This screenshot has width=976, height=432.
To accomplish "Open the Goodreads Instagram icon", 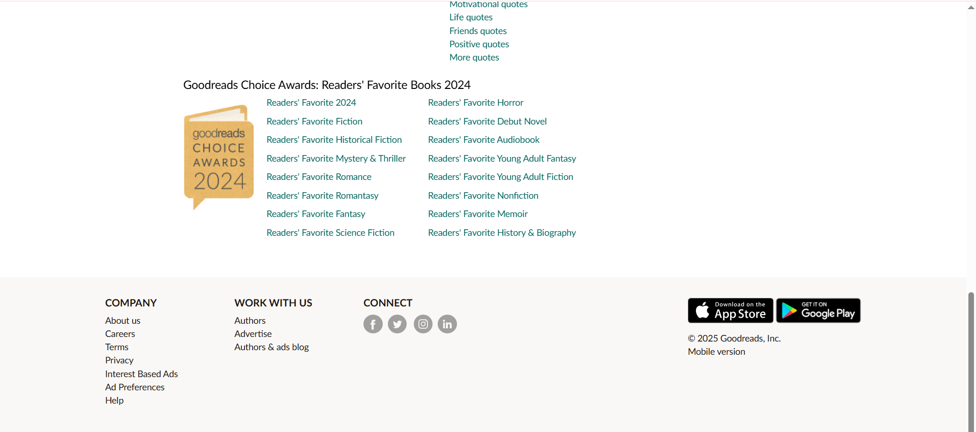I will click(423, 324).
